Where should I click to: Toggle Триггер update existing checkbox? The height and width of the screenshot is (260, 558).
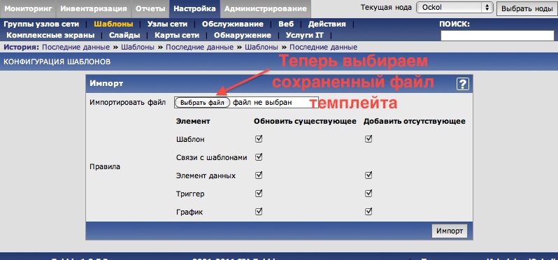(x=259, y=194)
